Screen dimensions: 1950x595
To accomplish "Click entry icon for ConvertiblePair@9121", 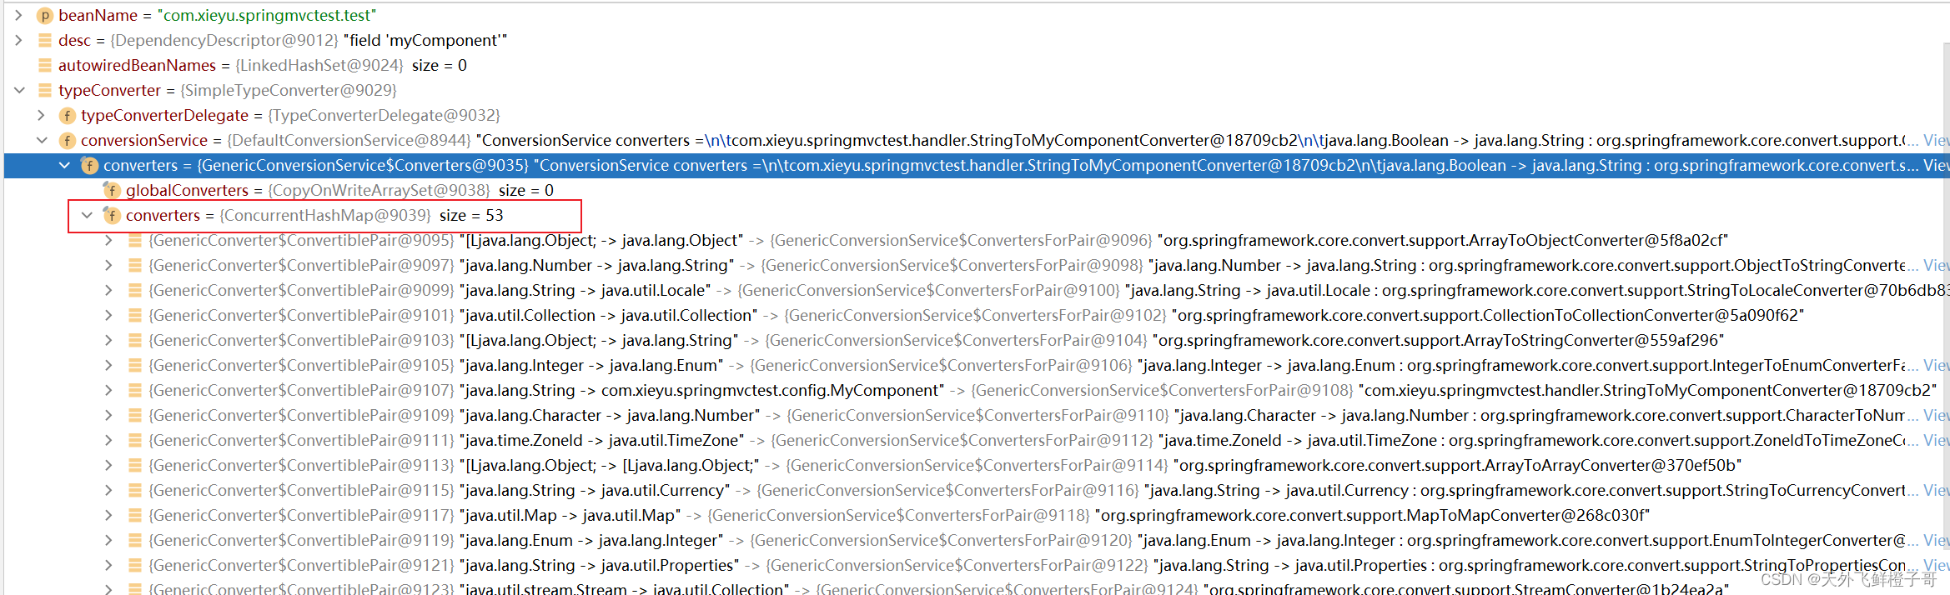I will (x=134, y=565).
